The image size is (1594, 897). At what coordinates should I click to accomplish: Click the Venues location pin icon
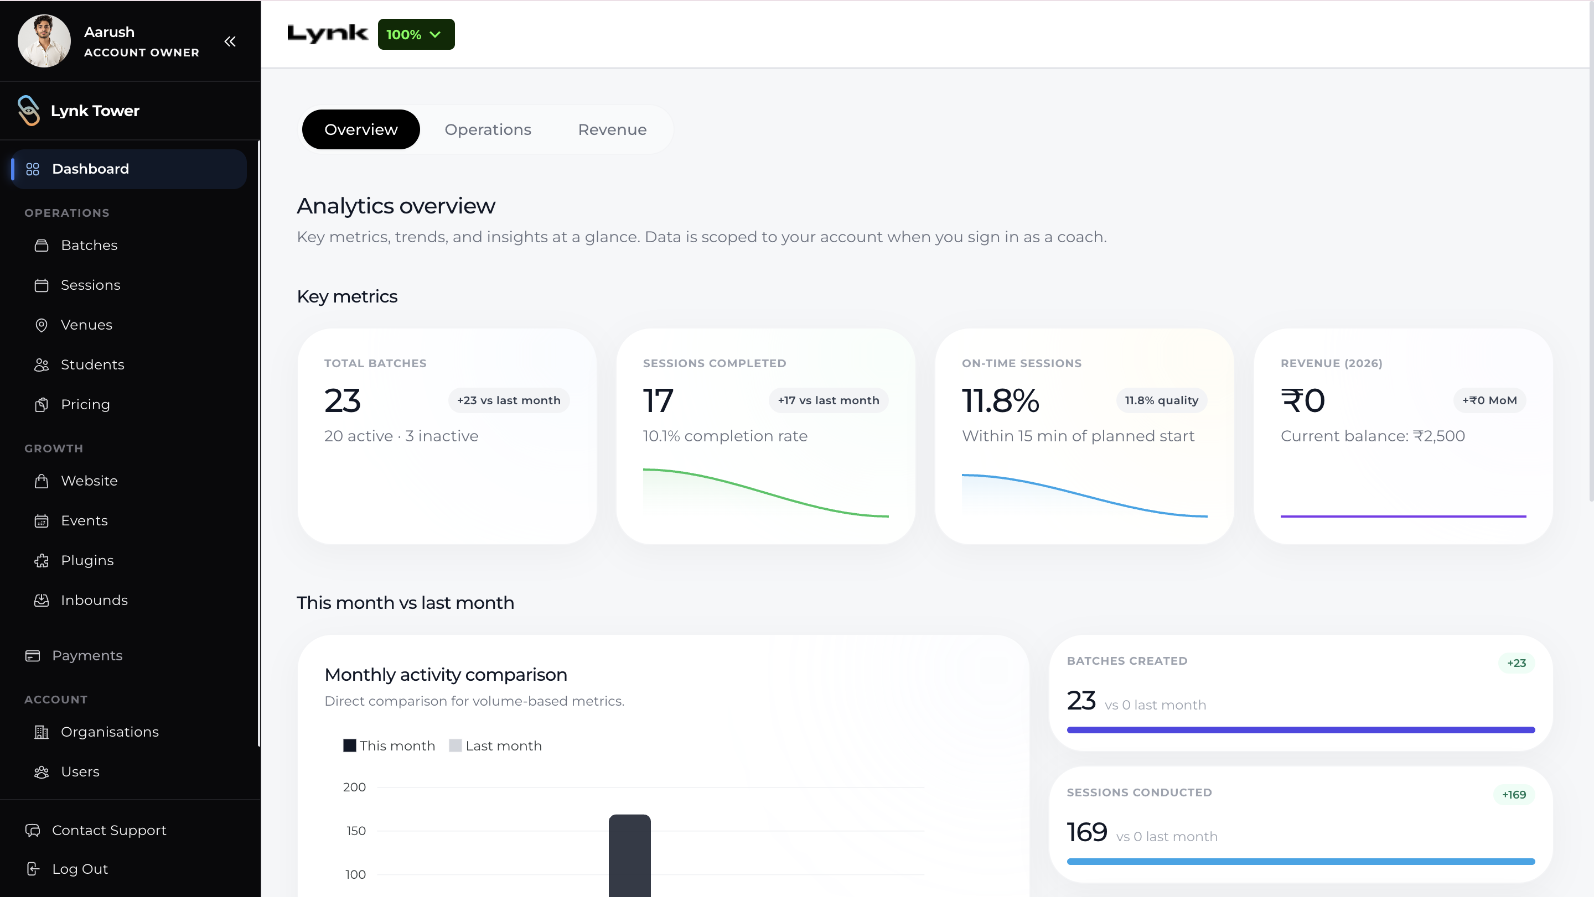tap(42, 325)
